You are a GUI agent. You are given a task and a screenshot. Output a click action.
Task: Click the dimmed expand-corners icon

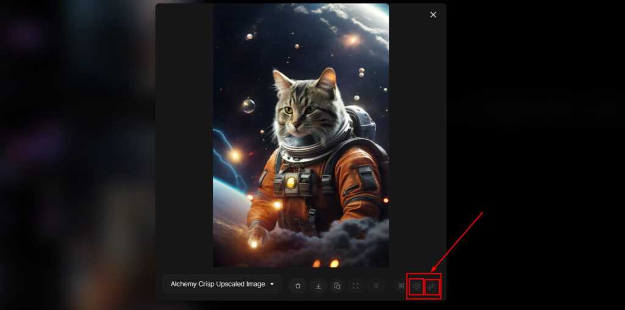(x=356, y=286)
